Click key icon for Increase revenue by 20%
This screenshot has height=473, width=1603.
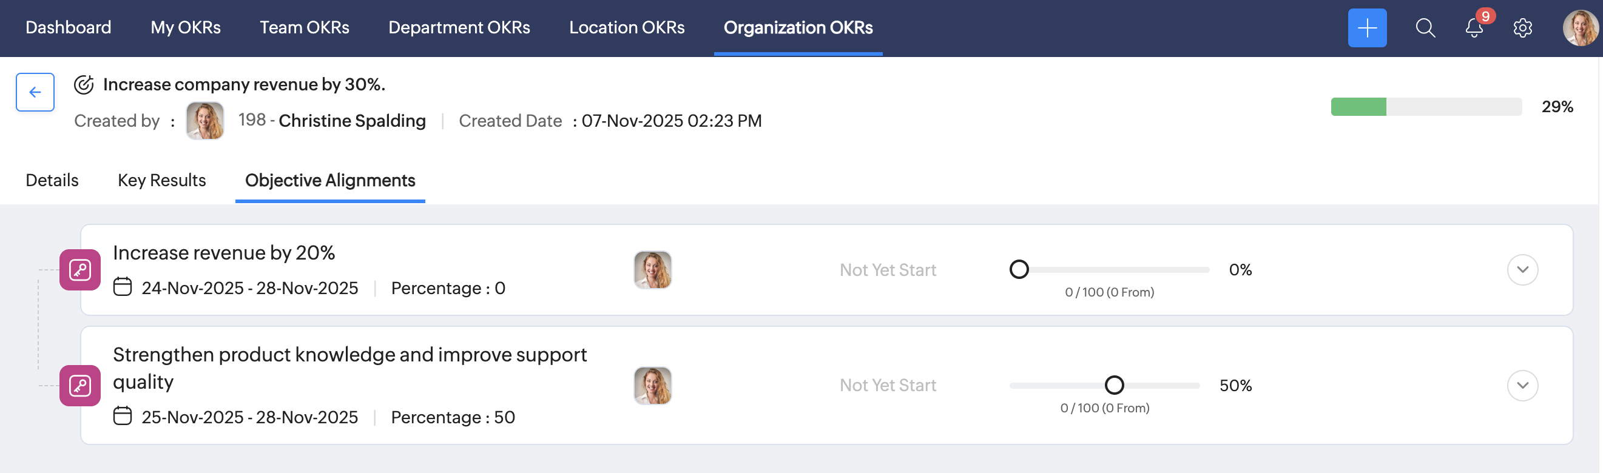coord(80,270)
